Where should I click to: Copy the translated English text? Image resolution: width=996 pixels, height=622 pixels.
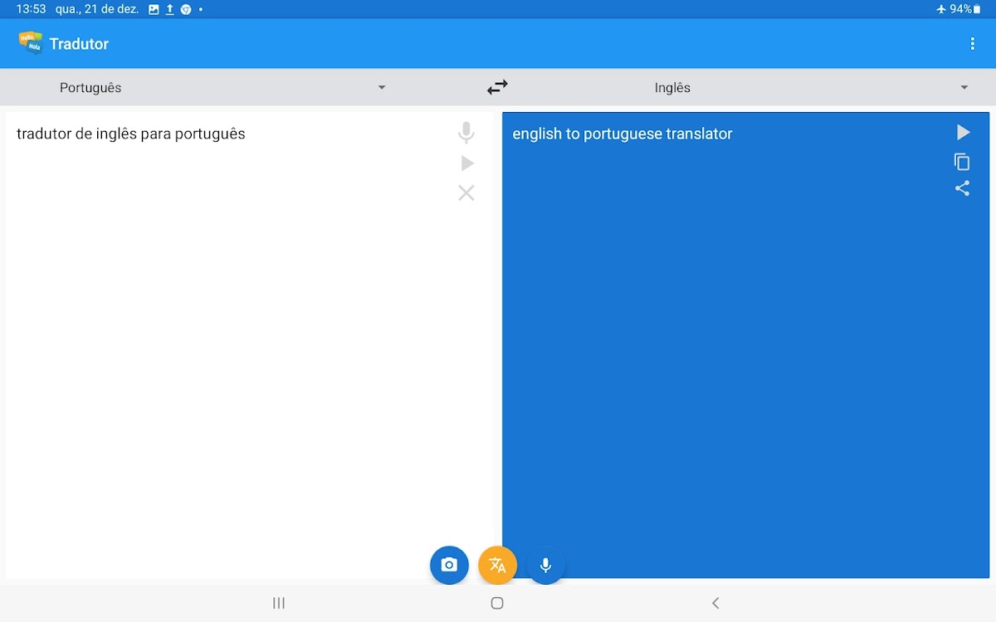[962, 162]
